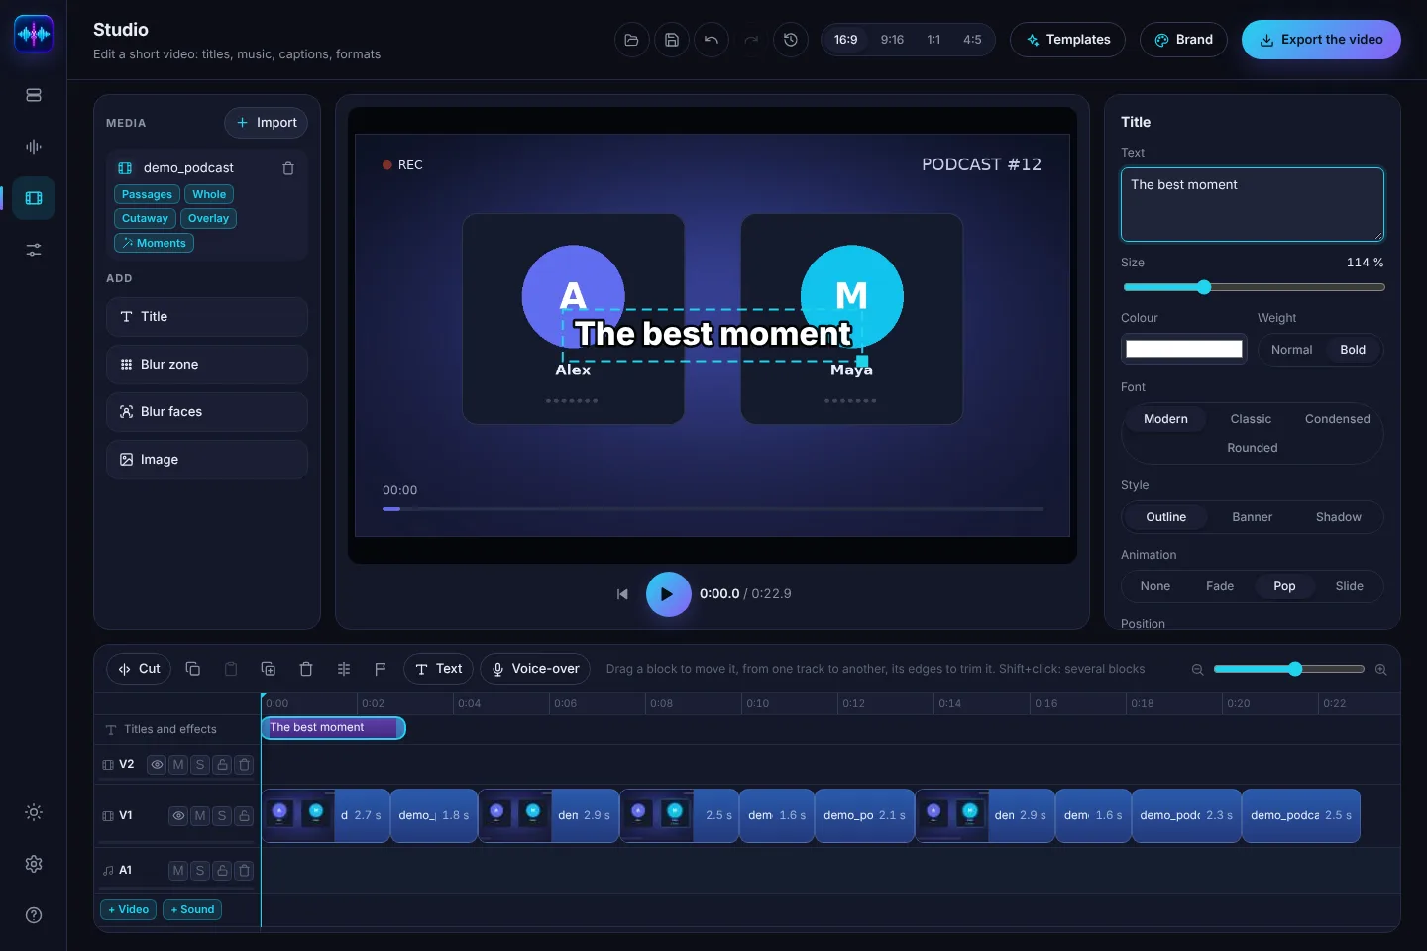Click the app logo icon
Screen dimensions: 1427x951
pos(34,34)
